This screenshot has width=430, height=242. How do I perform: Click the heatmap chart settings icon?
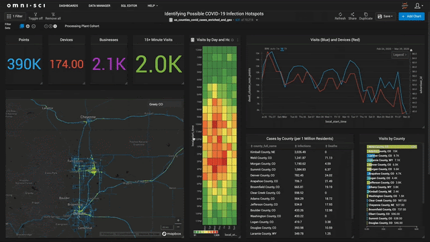(x=232, y=40)
